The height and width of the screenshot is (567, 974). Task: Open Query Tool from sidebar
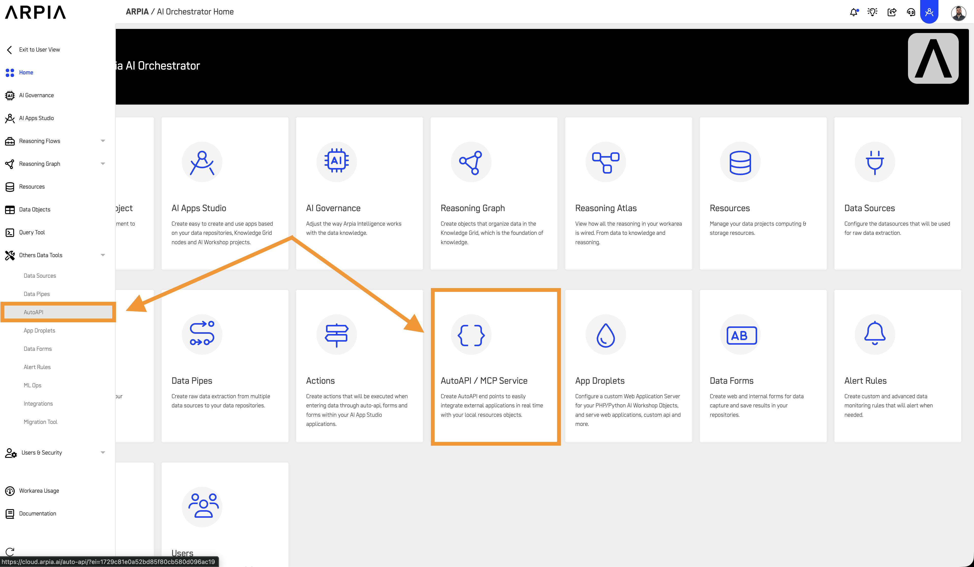coord(32,232)
